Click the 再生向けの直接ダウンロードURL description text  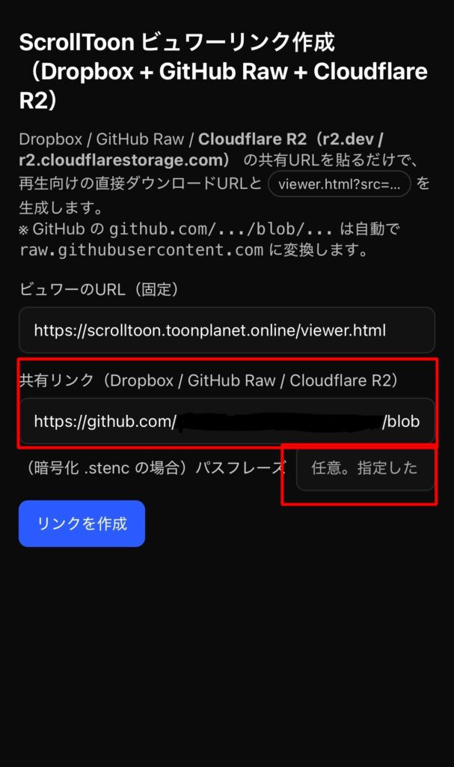(141, 184)
